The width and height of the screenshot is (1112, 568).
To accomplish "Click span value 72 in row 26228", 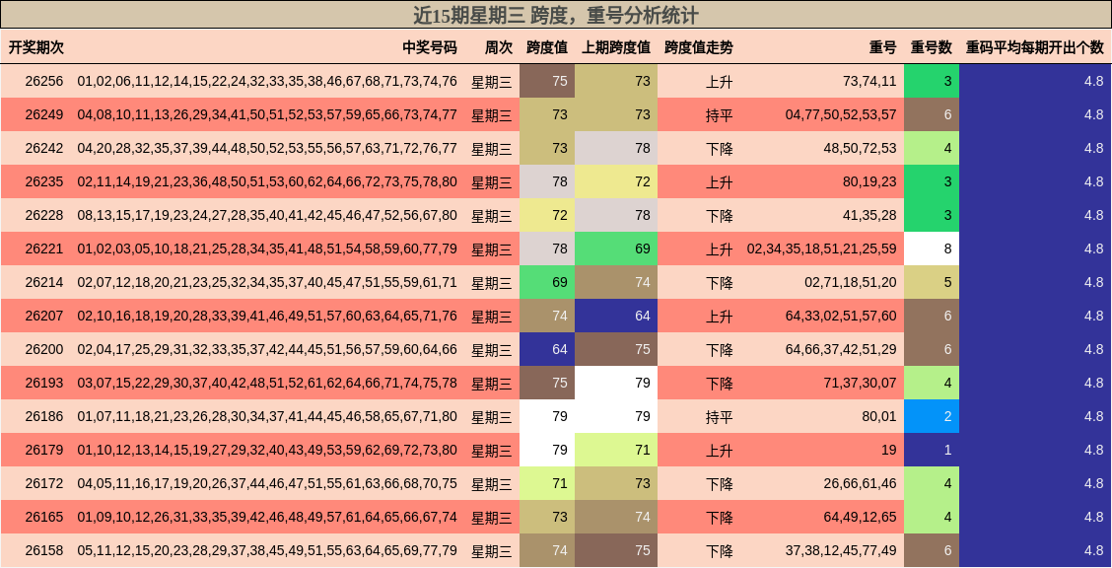I will coord(547,215).
